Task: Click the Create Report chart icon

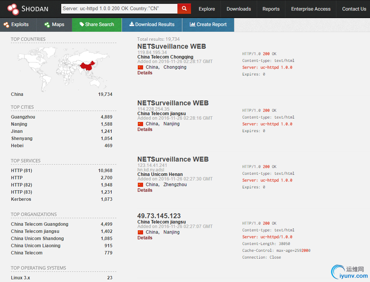Action: click(x=193, y=24)
